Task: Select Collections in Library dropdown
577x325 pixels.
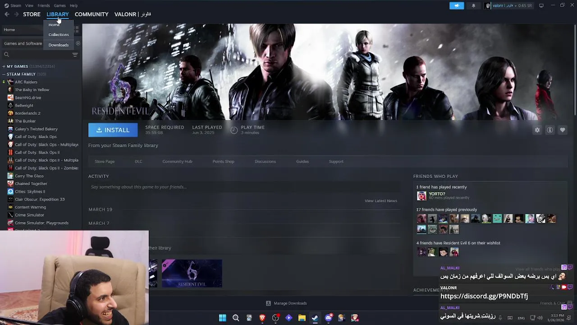Action: click(x=59, y=35)
